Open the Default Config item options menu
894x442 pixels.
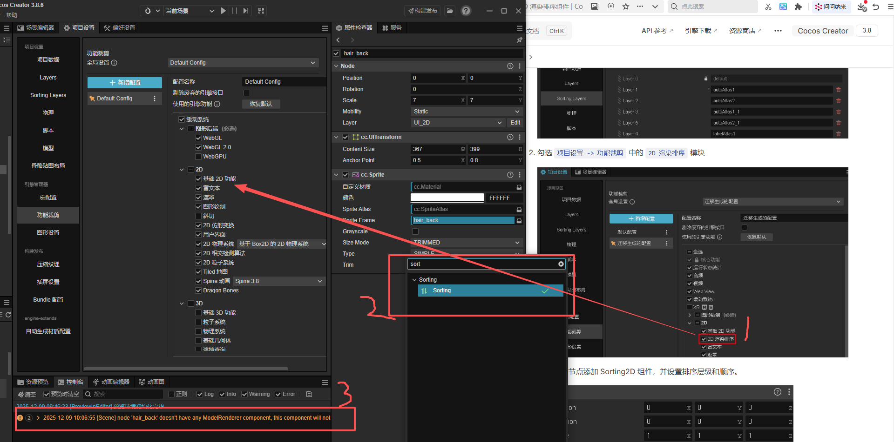(x=155, y=99)
